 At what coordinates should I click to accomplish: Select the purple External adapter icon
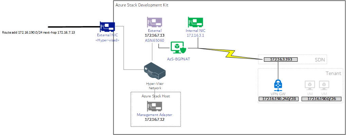click(154, 22)
